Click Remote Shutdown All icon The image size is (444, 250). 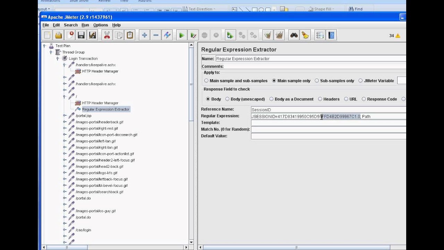(253, 35)
